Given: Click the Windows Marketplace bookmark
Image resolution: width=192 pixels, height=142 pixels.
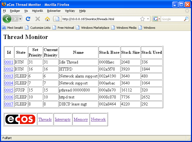Looking at the screenshot, I should click(93, 28).
